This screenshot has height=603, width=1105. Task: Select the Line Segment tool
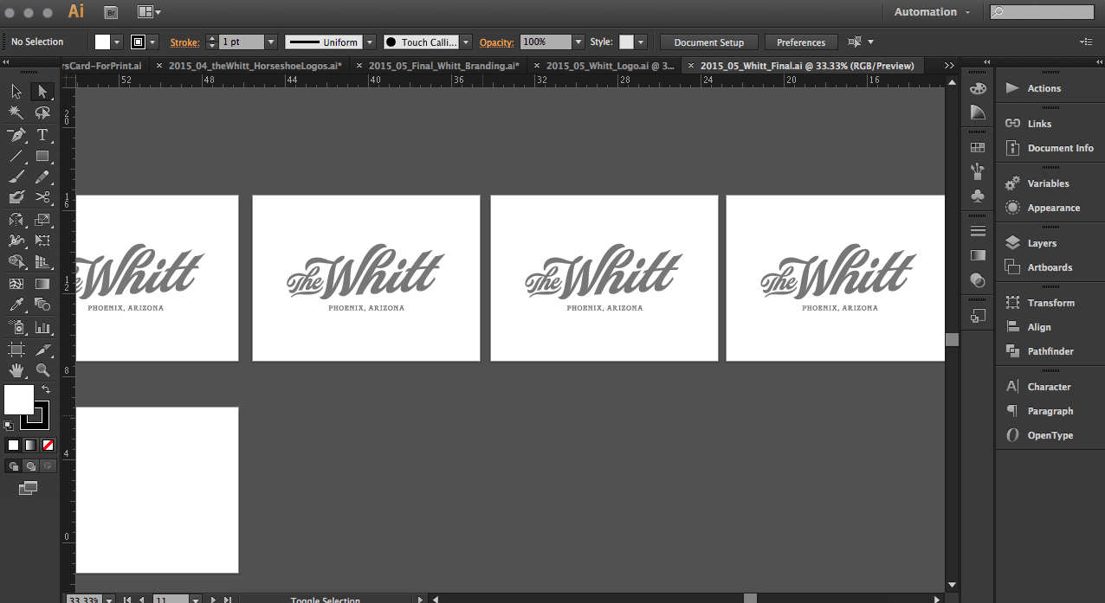click(16, 157)
